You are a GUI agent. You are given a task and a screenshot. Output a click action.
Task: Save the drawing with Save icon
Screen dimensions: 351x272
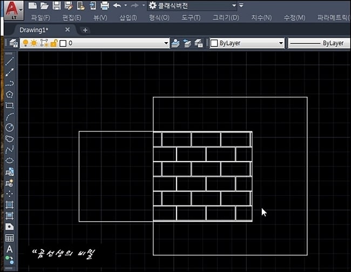56,5
